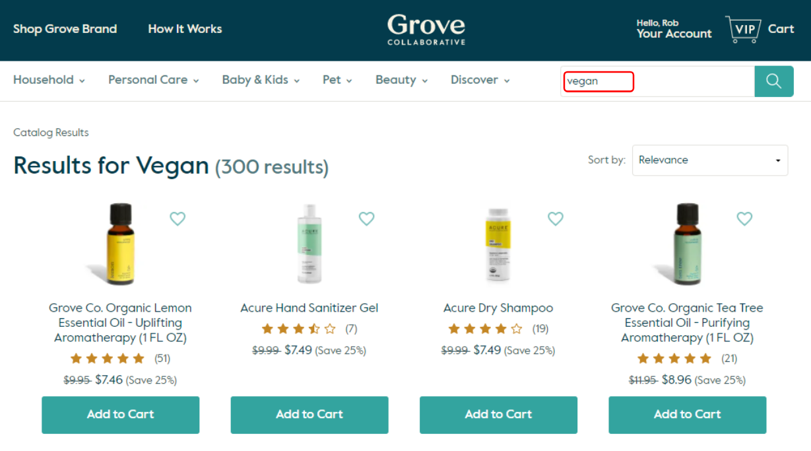811x451 pixels.
Task: Expand the Personal Care menu
Action: pos(154,80)
